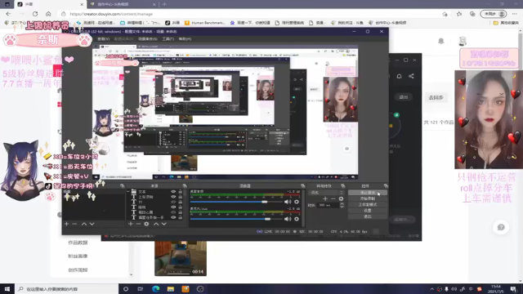The width and height of the screenshot is (523, 294).
Task: Click the notification bell on Douyin page
Action: point(441,41)
